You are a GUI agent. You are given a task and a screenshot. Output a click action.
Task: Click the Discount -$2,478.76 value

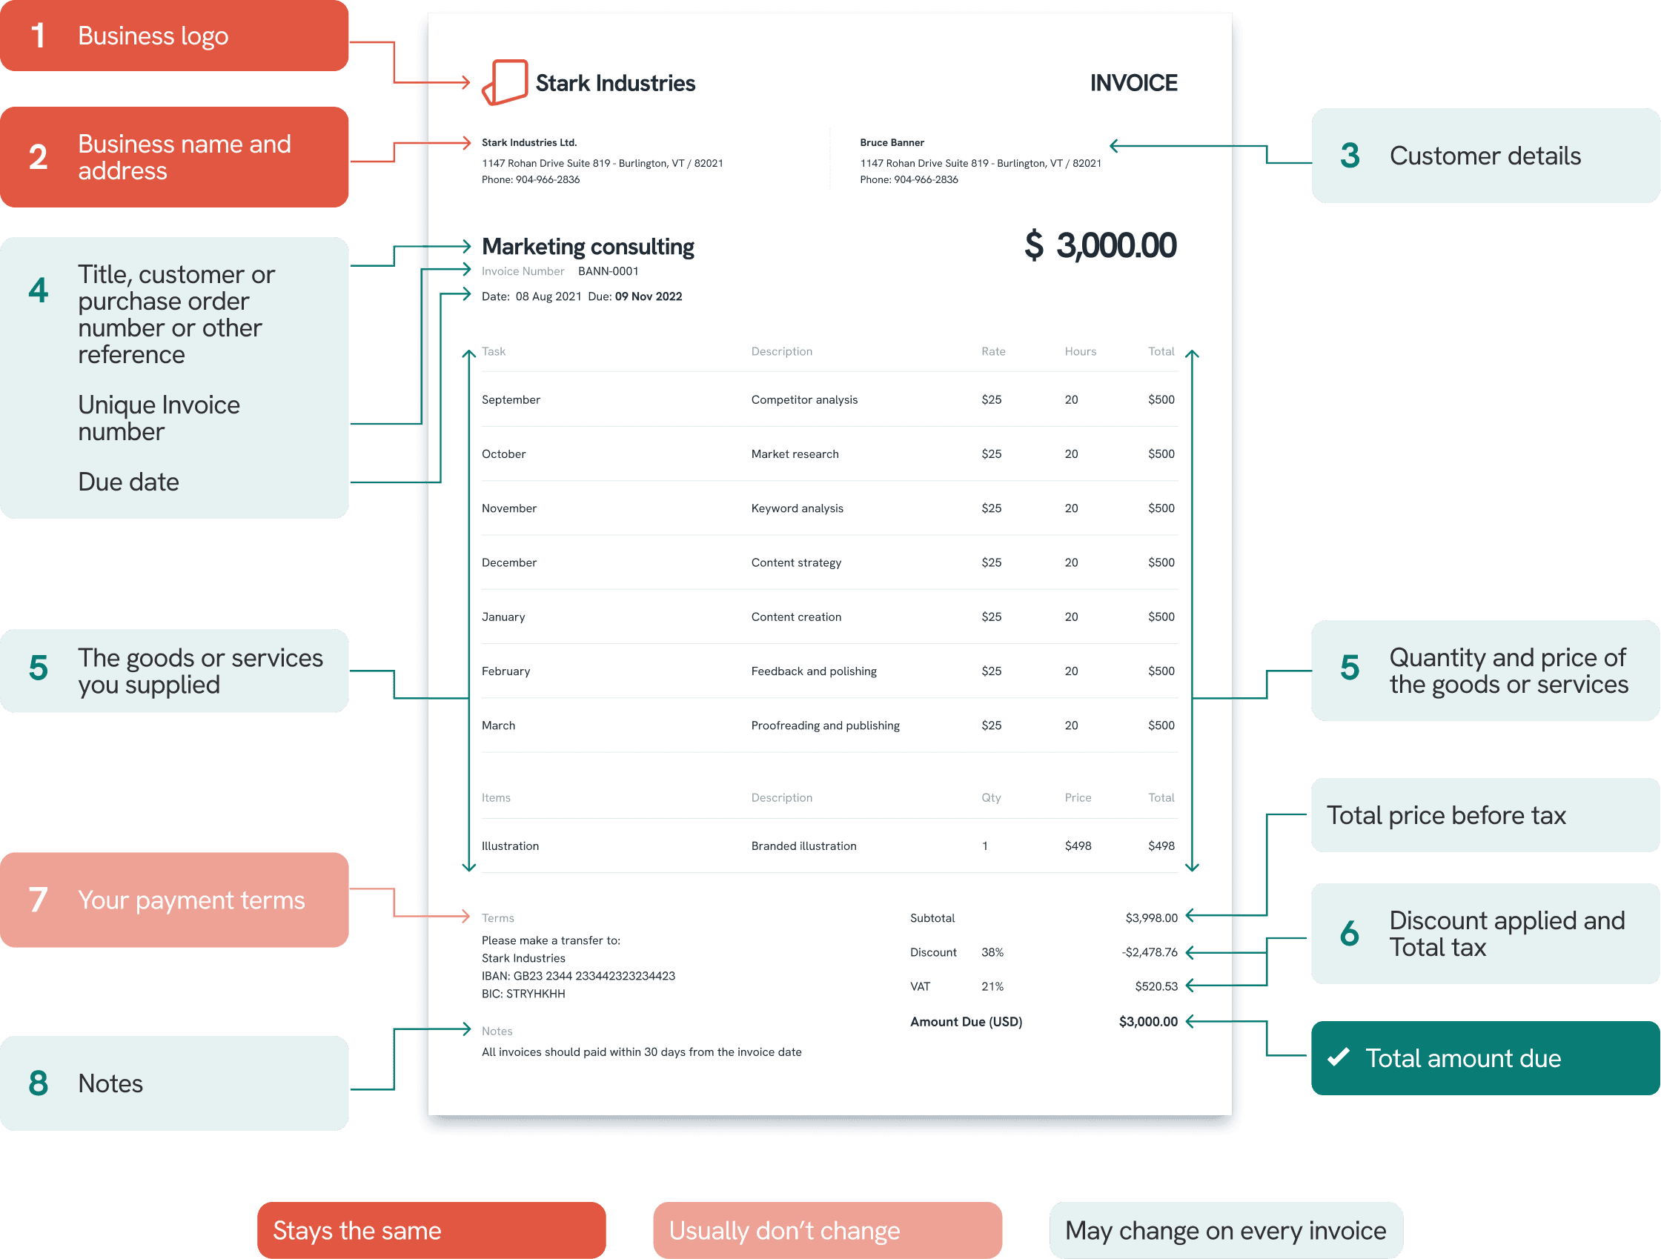point(1150,952)
